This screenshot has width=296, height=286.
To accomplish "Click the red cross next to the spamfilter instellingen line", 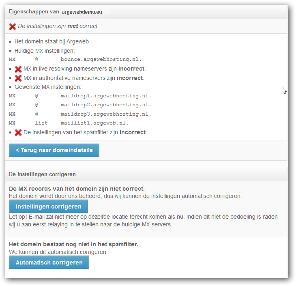I will 18,133.
